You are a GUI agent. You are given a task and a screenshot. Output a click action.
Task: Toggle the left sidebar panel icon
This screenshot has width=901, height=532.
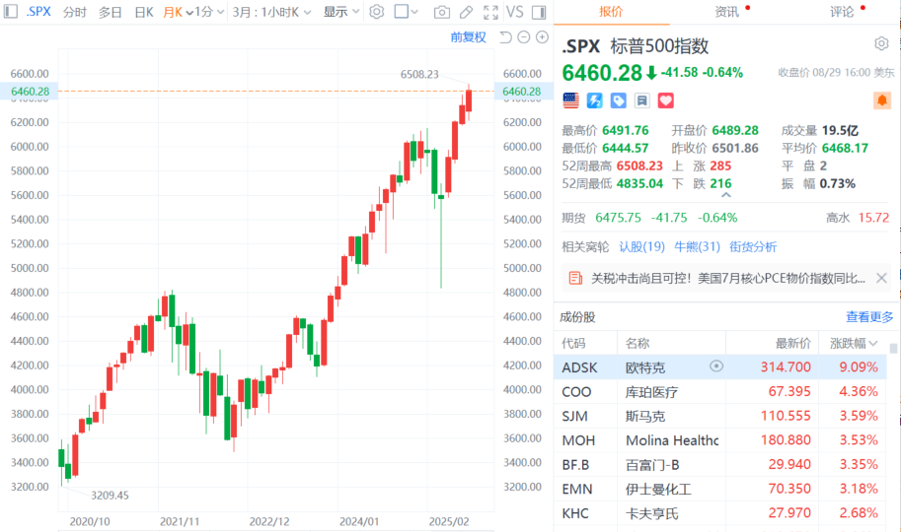click(x=10, y=12)
